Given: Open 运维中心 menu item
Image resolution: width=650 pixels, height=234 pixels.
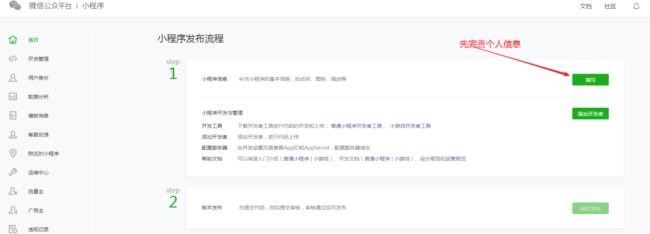Looking at the screenshot, I should point(38,173).
